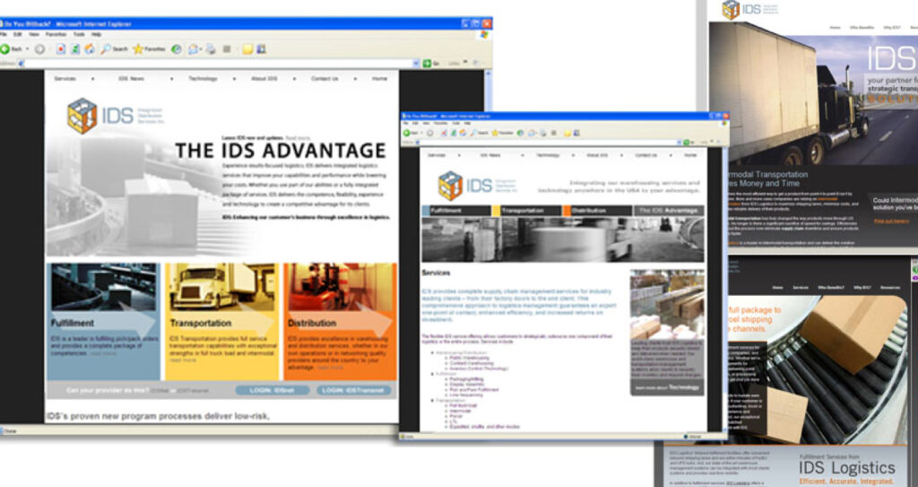Open address bar dropdown in large left IE window
Screen dimensions: 918x487
(x=416, y=64)
